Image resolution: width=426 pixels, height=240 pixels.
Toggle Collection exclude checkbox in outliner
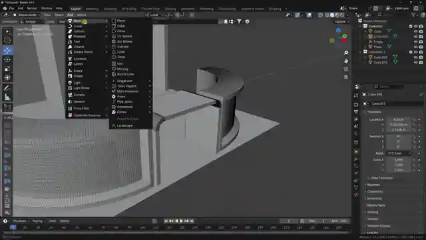[x=411, y=26]
